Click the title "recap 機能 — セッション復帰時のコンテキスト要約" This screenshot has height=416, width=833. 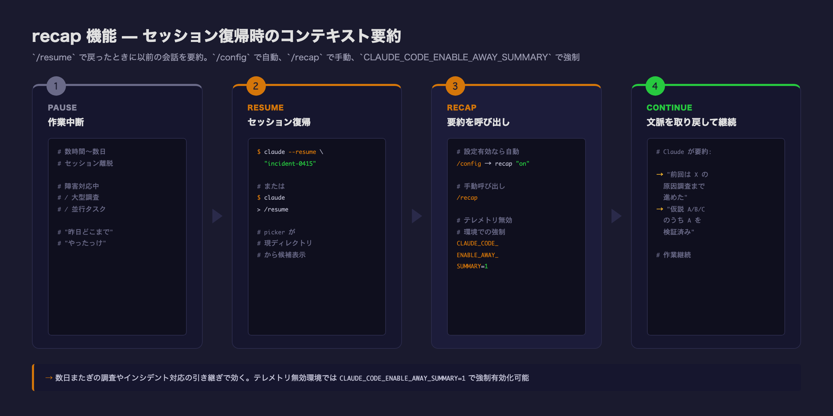click(217, 36)
